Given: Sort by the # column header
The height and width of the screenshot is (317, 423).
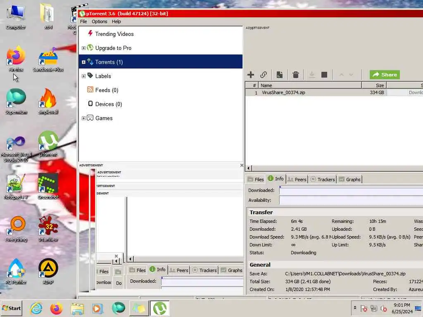Looking at the screenshot, I should click(x=252, y=85).
